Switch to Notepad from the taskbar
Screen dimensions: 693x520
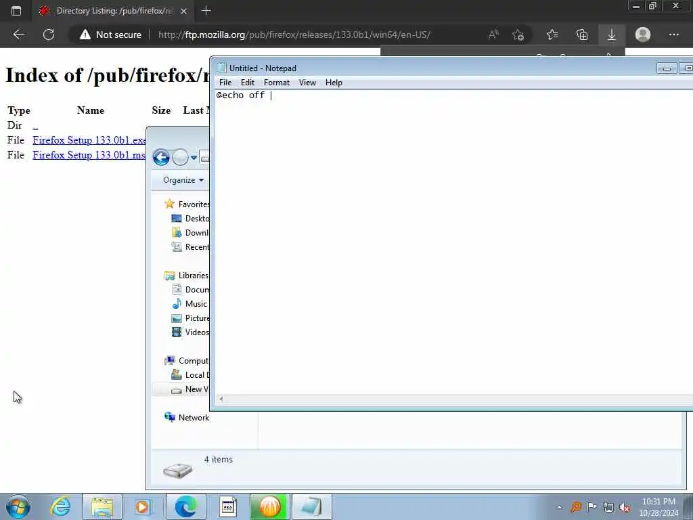coord(311,506)
